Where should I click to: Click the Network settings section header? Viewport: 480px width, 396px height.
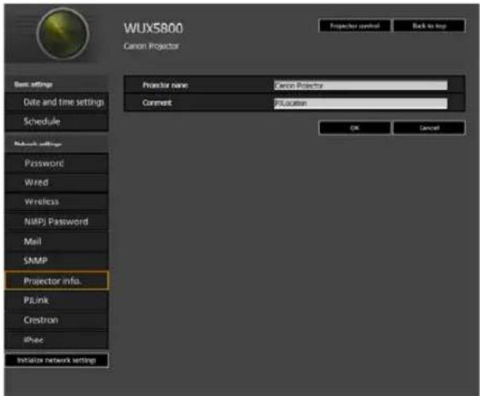pos(38,144)
